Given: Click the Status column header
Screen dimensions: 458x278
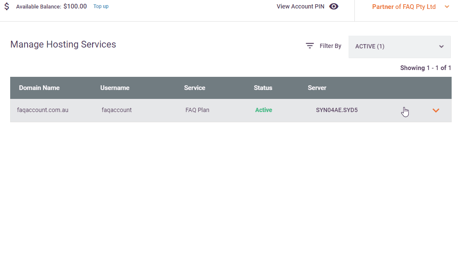Looking at the screenshot, I should tap(263, 88).
